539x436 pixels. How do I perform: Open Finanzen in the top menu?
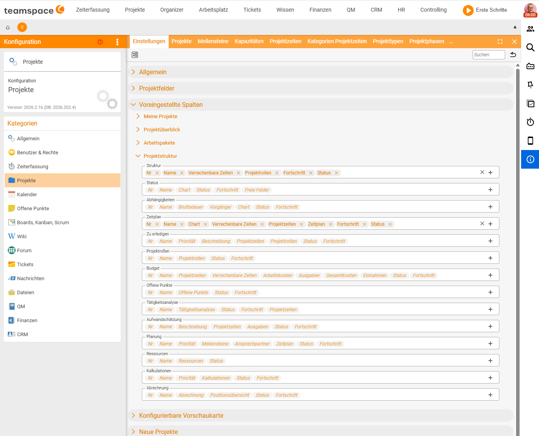(320, 10)
